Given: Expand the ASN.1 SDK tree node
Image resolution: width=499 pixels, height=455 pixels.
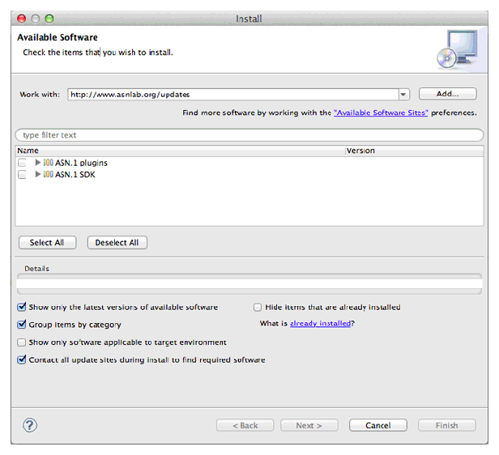Looking at the screenshot, I should click(x=38, y=174).
